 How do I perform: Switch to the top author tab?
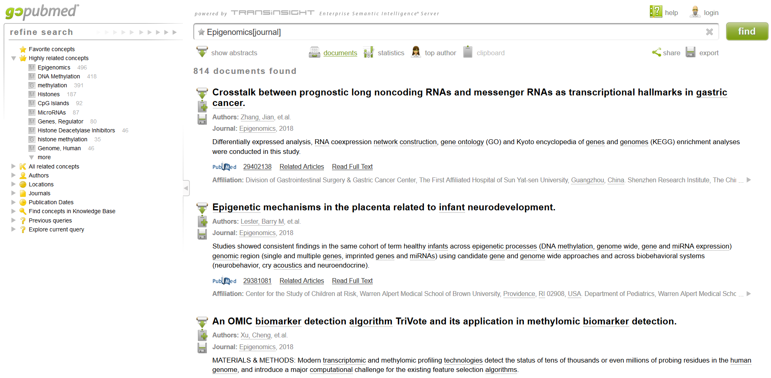click(x=440, y=53)
